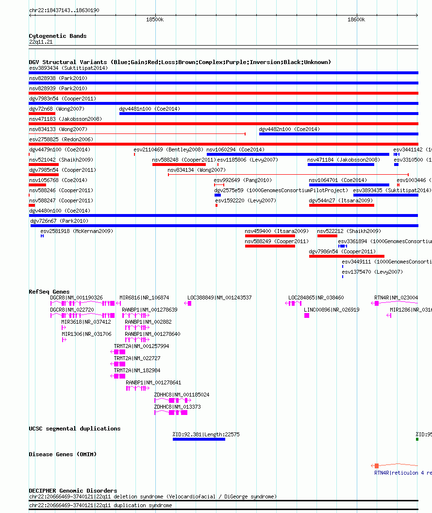Viewport: 432px width, 513px height.
Task: Select dgv4479n100 (Coe2014) variant label
Action: pos(60,149)
